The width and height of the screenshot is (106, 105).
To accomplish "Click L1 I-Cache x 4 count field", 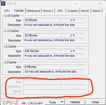I will 72,35.
